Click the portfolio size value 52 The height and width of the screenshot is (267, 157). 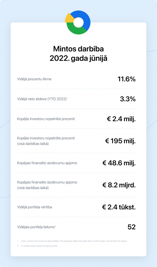point(132,227)
